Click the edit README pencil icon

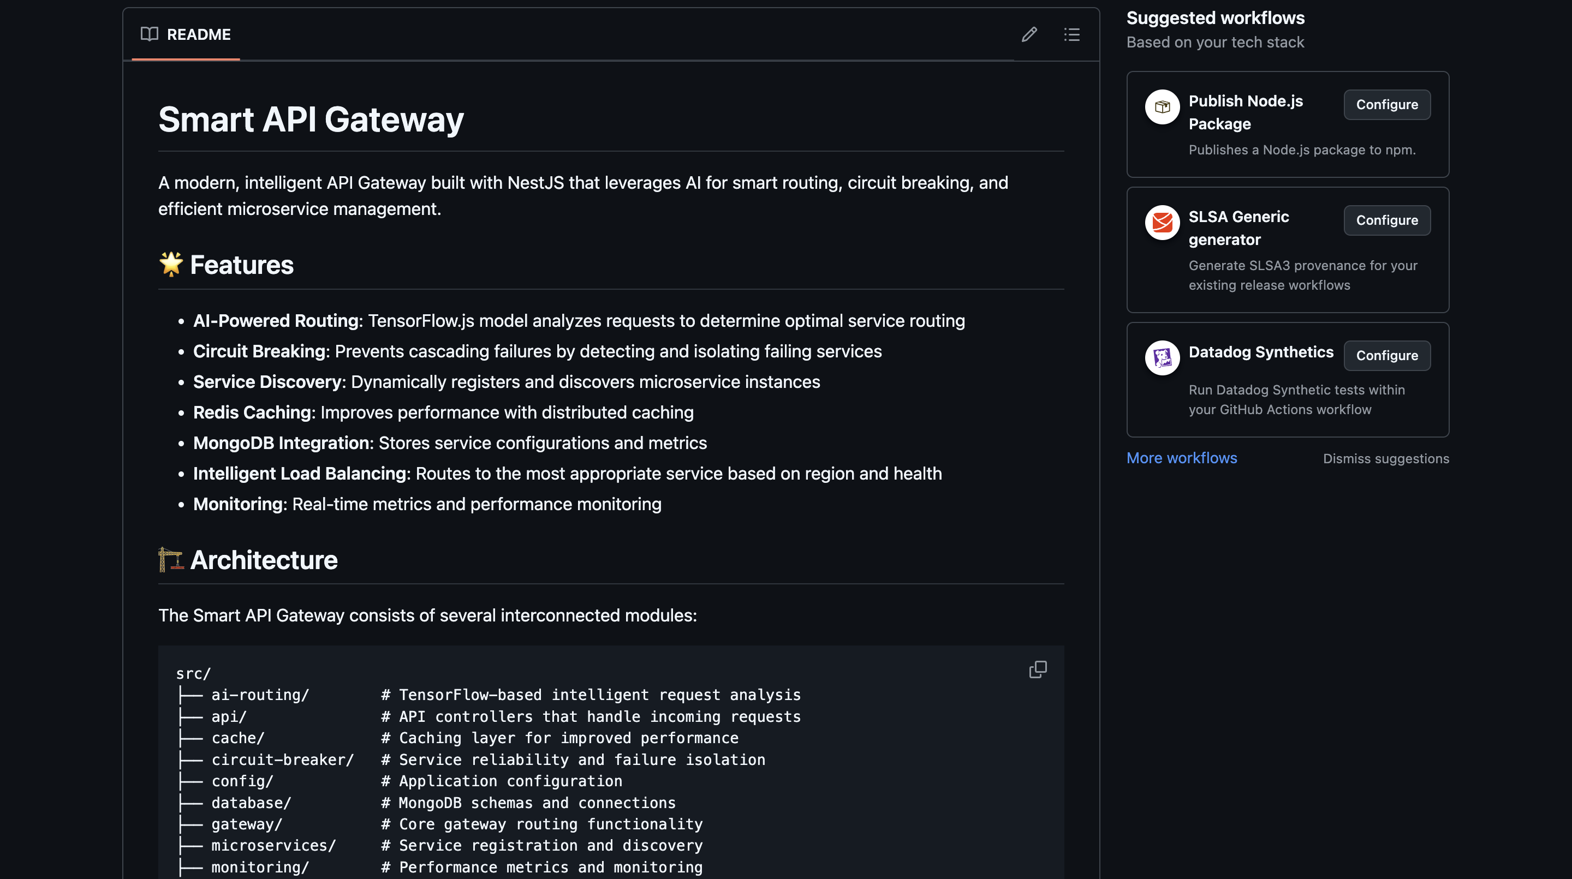click(x=1029, y=34)
